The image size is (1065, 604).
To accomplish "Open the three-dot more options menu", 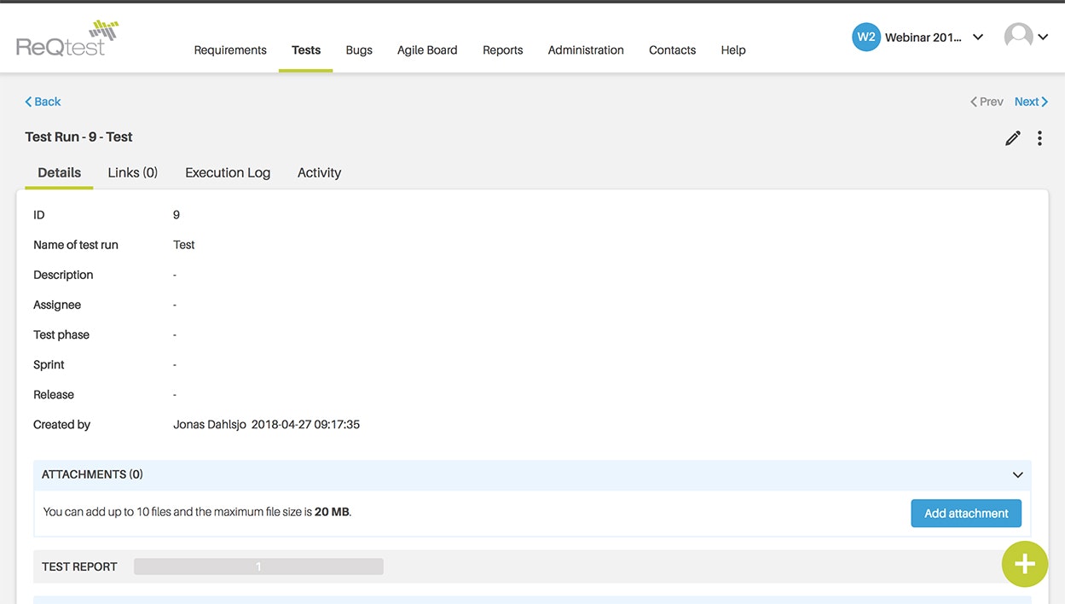I will [x=1039, y=138].
